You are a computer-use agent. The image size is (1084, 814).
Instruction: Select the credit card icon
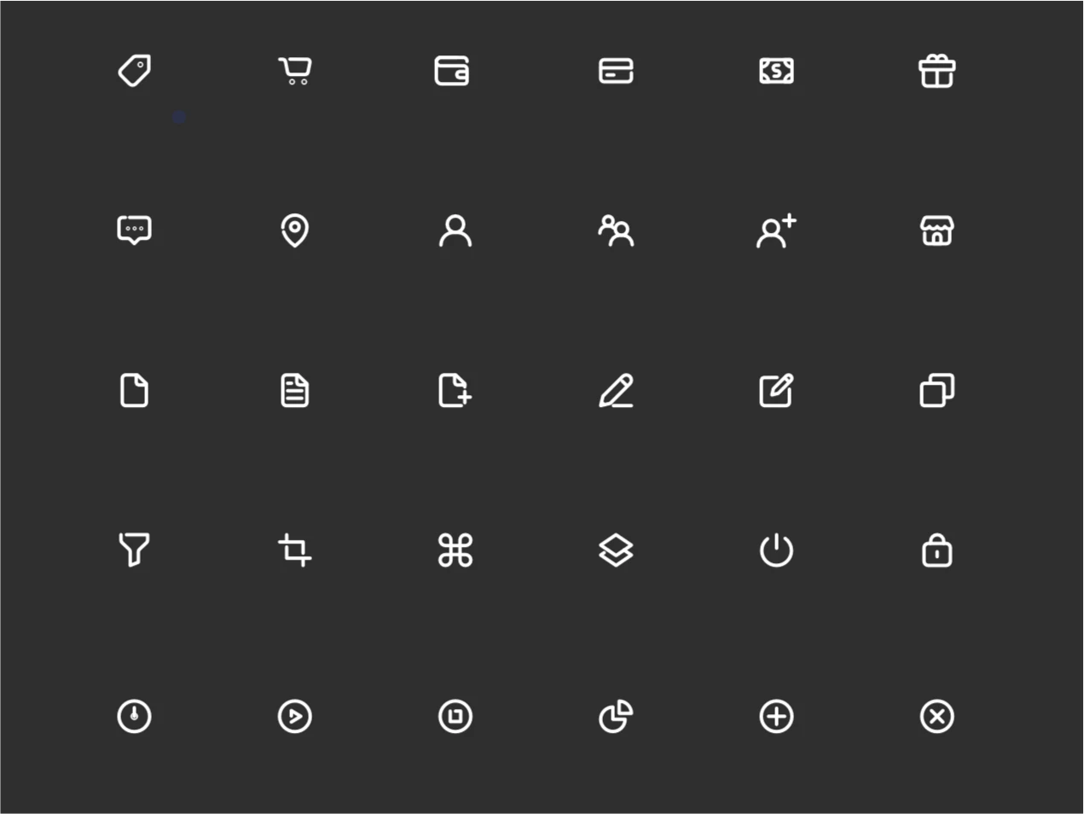[x=616, y=71]
